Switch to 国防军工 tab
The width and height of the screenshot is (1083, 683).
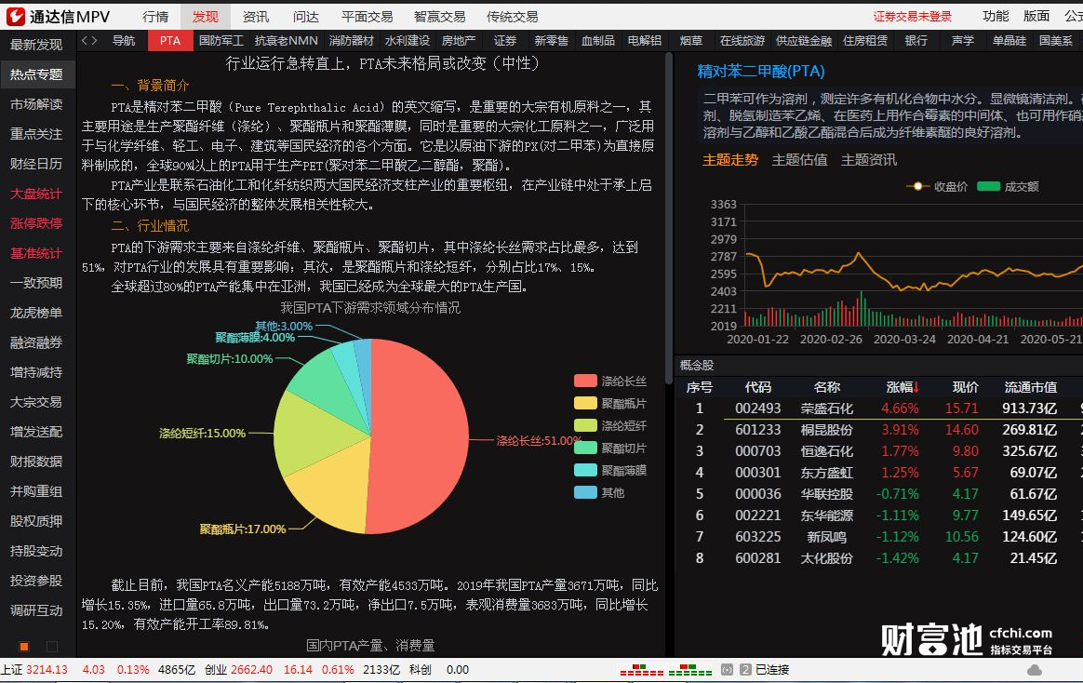(221, 41)
